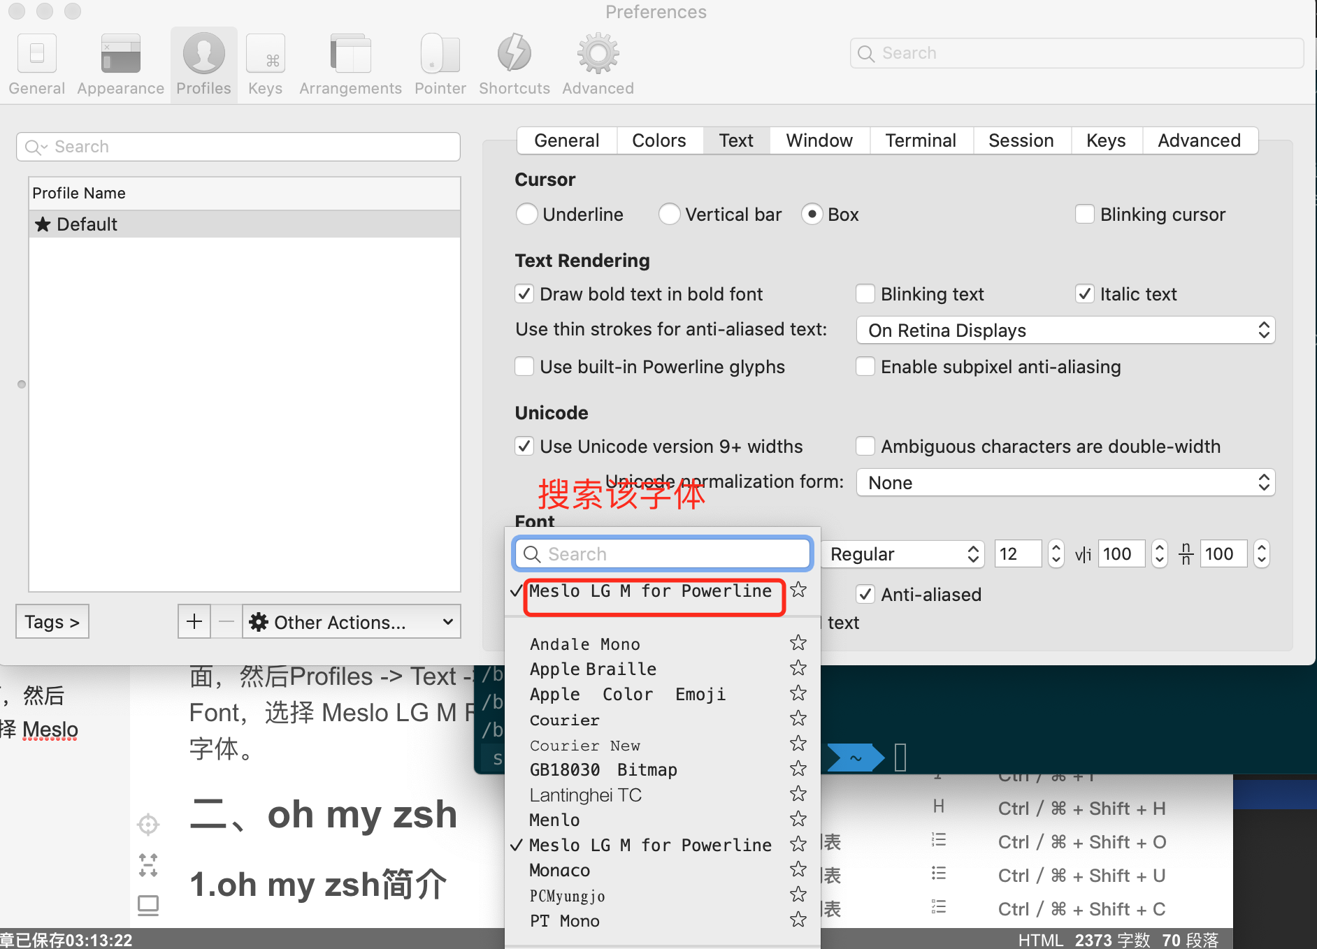Select Vertical bar cursor option
Screen dimensions: 1317x949
tap(669, 215)
